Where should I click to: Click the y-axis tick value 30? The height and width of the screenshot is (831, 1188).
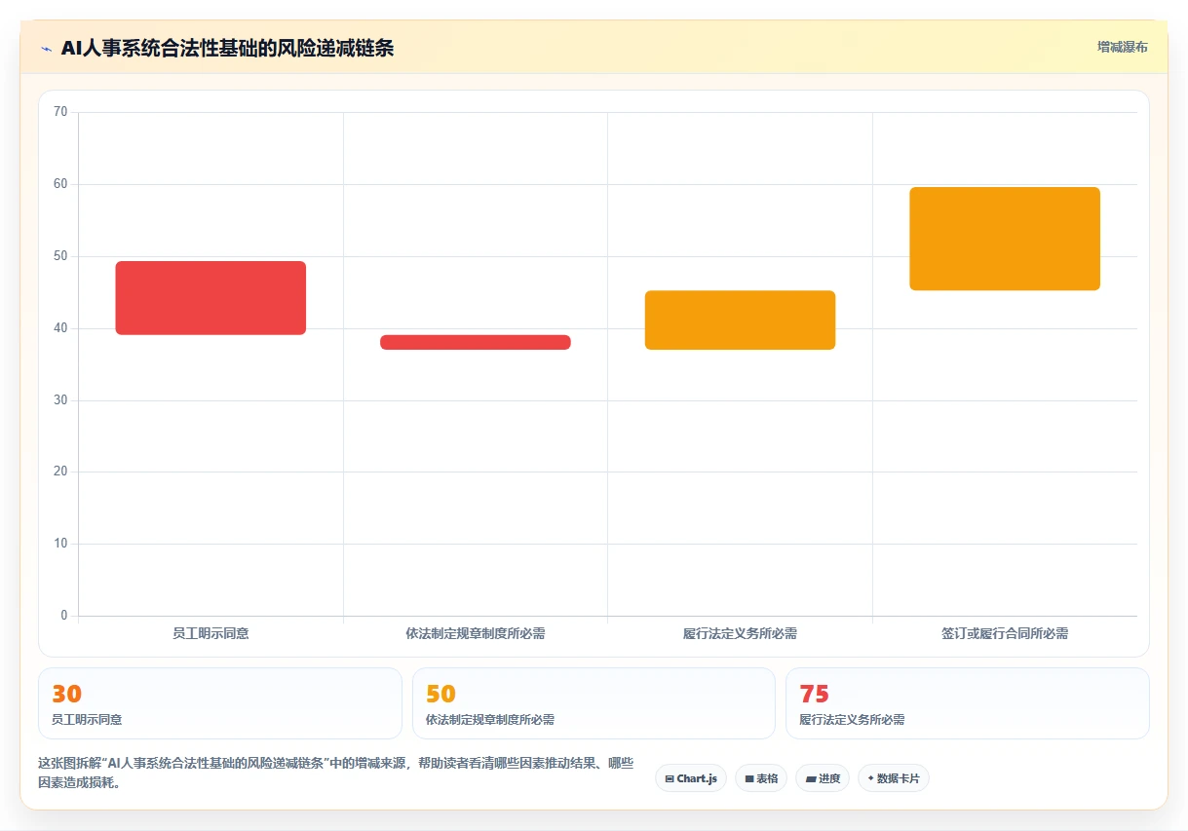60,400
